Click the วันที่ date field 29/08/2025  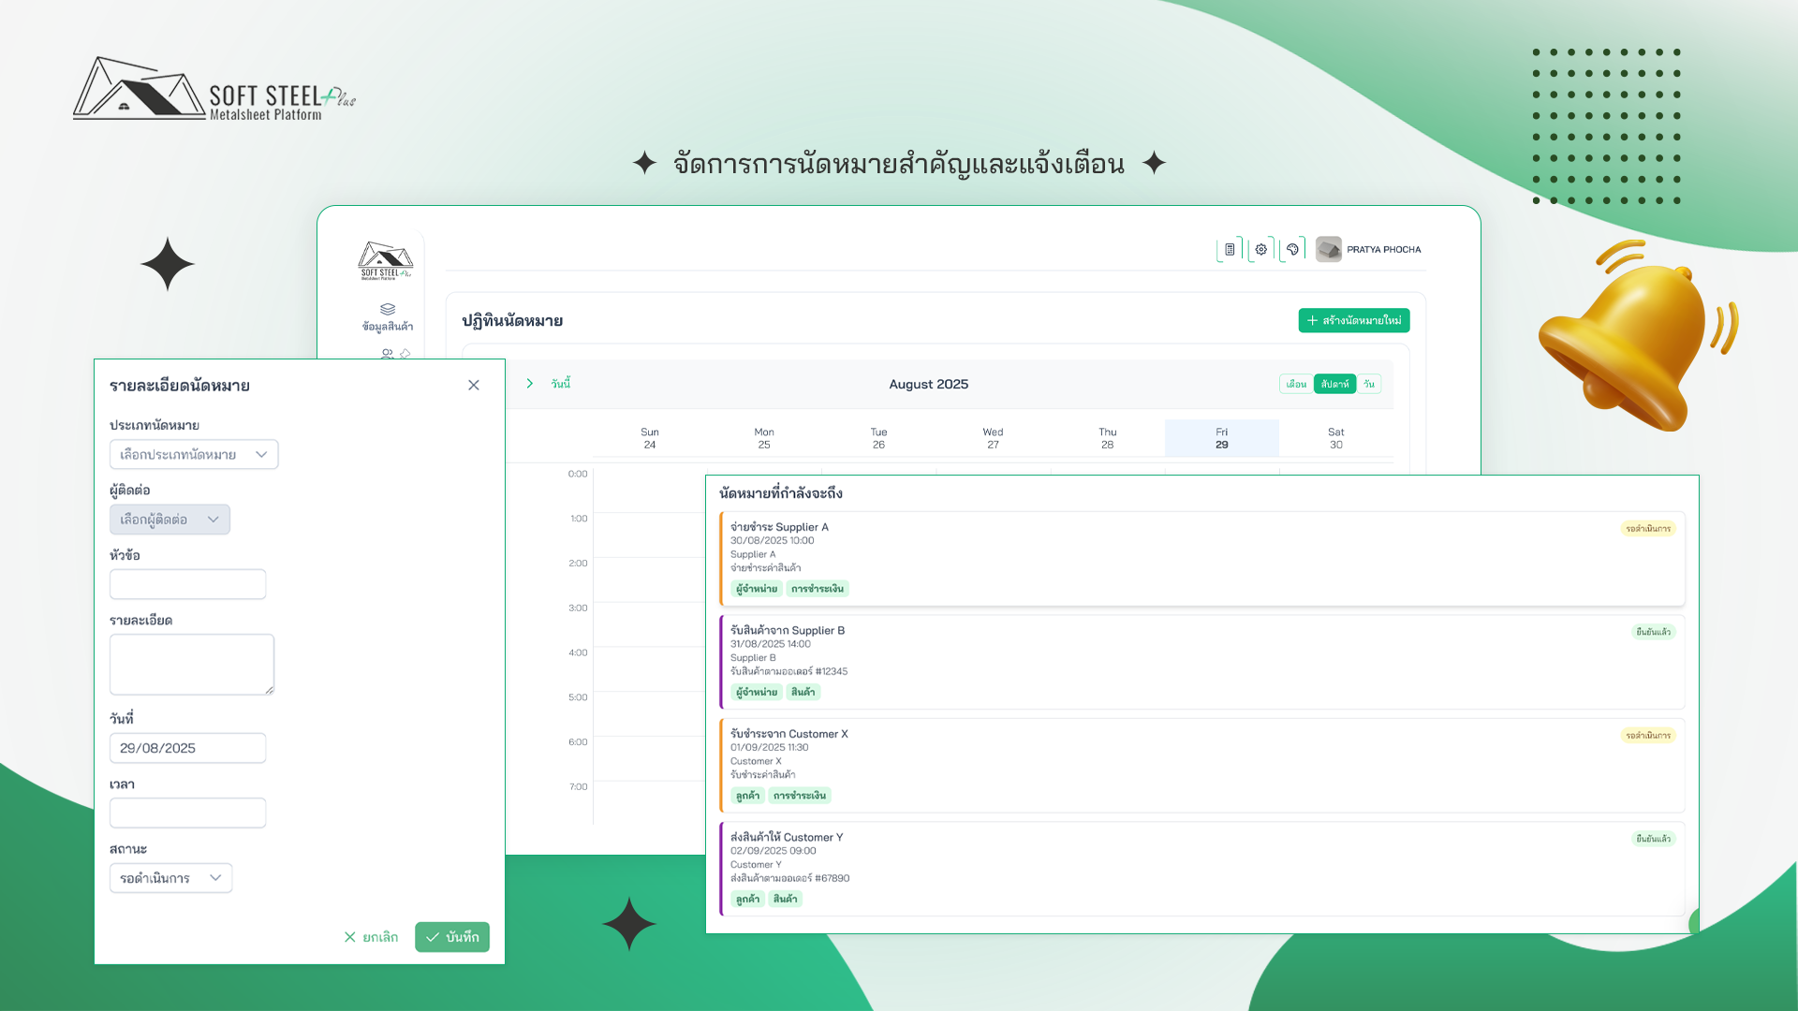pyautogui.click(x=187, y=748)
